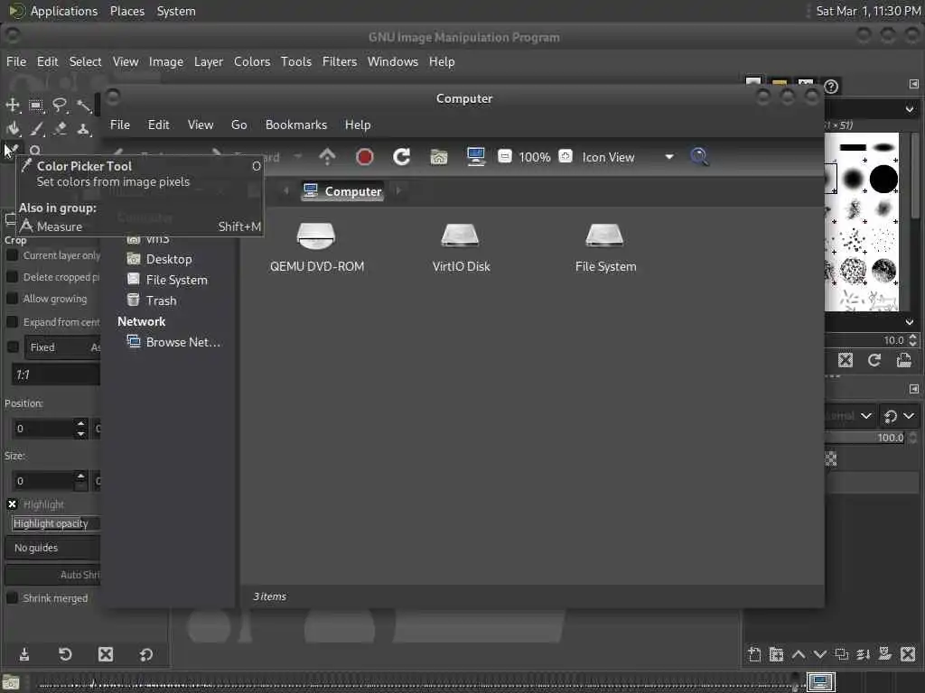Viewport: 925px width, 693px height.
Task: Reload the Computer folder view
Action: click(401, 157)
